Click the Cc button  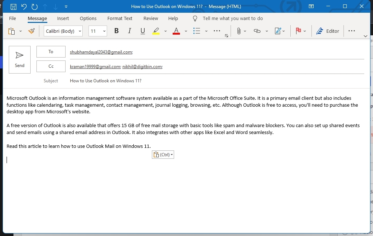tap(51, 66)
